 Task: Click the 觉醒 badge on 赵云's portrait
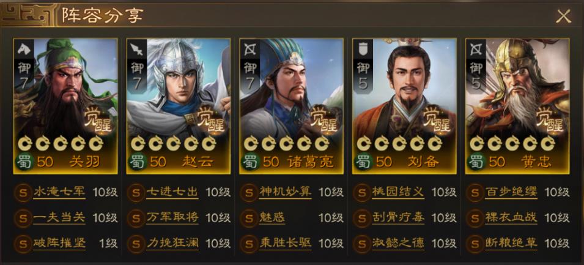click(211, 121)
